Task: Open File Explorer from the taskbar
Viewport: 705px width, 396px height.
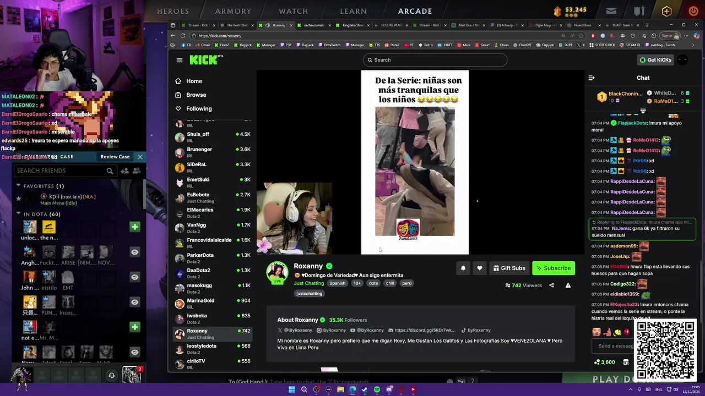Action: tap(340, 389)
